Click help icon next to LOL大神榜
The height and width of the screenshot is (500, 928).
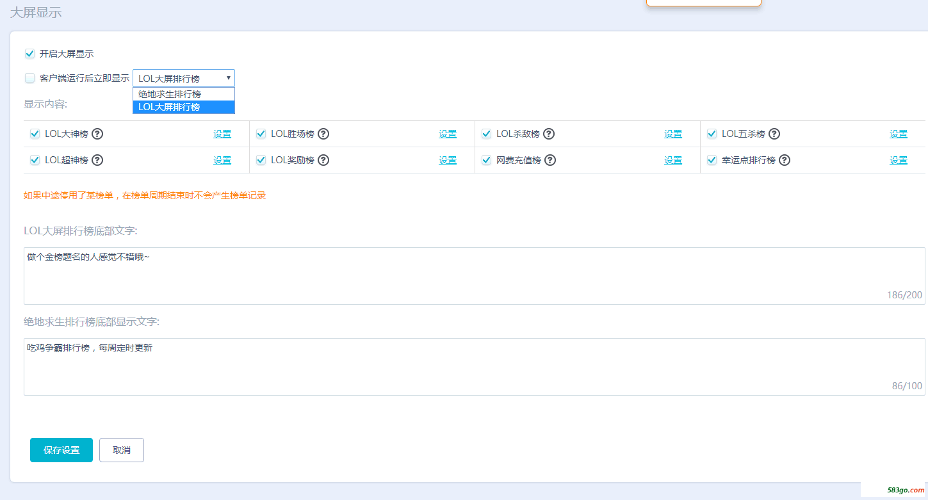click(97, 134)
